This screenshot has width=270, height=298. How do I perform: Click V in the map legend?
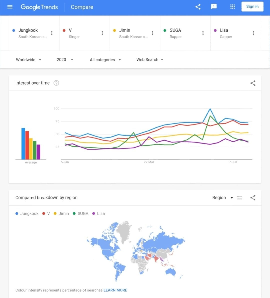point(46,213)
